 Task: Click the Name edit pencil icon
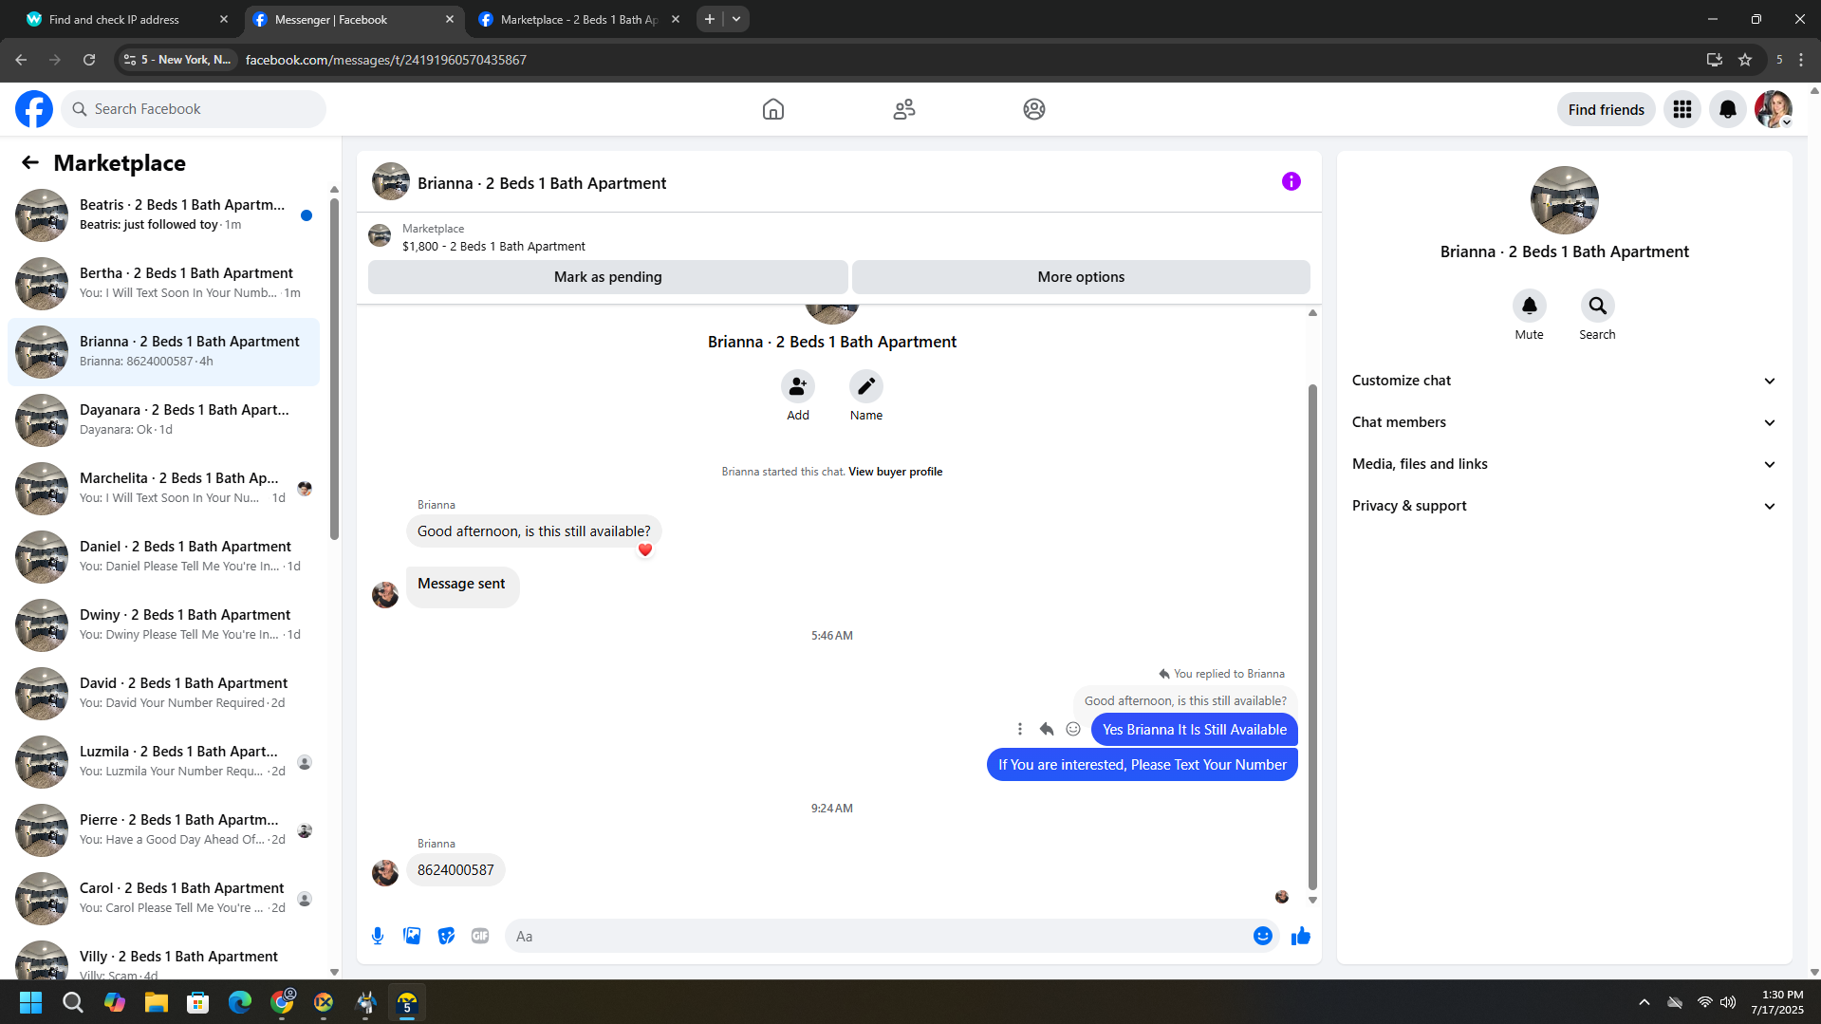(866, 386)
